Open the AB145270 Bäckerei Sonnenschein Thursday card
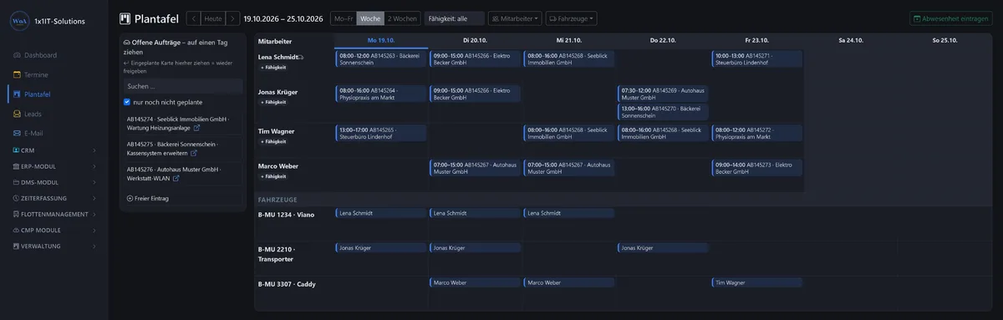This screenshot has width=1003, height=320. click(x=663, y=111)
